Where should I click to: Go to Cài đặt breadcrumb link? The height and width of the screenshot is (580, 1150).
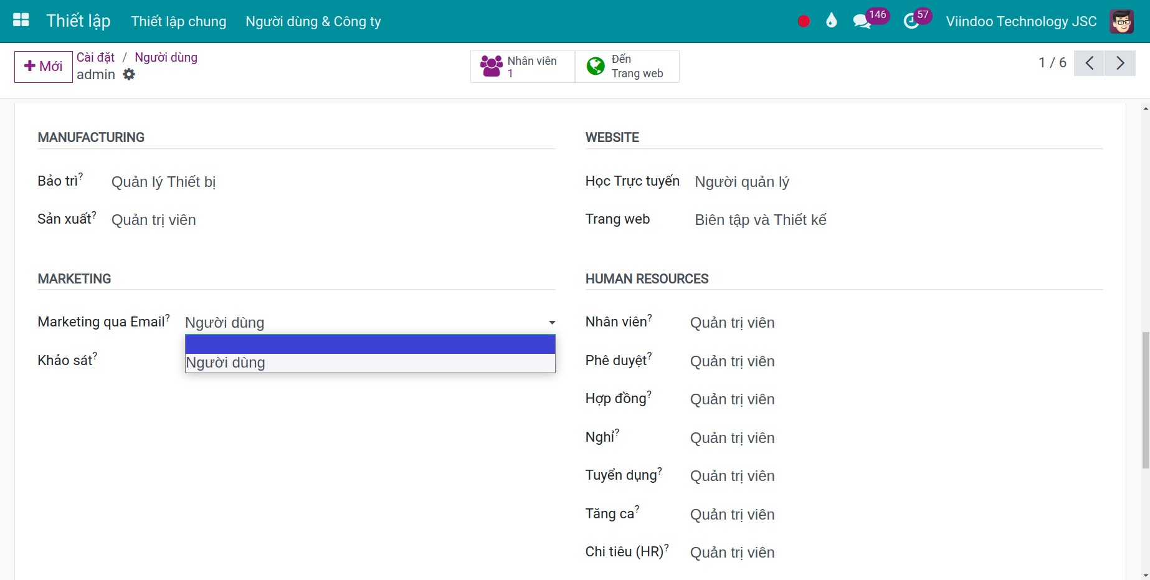[95, 57]
